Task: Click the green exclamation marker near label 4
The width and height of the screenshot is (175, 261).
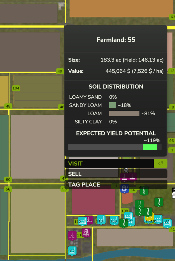Action: (x=144, y=191)
